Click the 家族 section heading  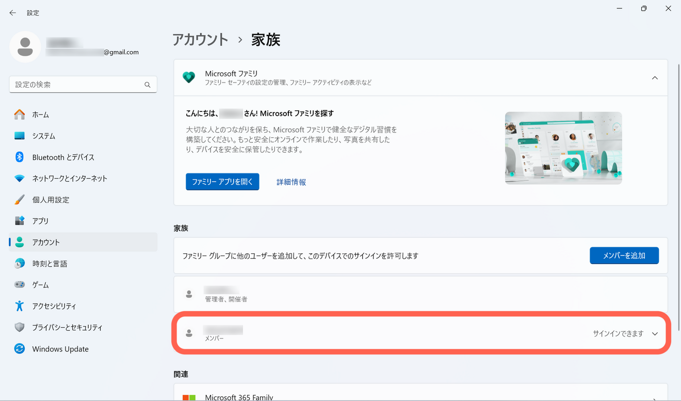pyautogui.click(x=181, y=228)
